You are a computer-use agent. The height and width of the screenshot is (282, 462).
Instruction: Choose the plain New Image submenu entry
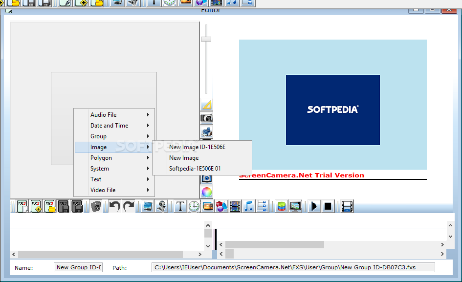202,158
